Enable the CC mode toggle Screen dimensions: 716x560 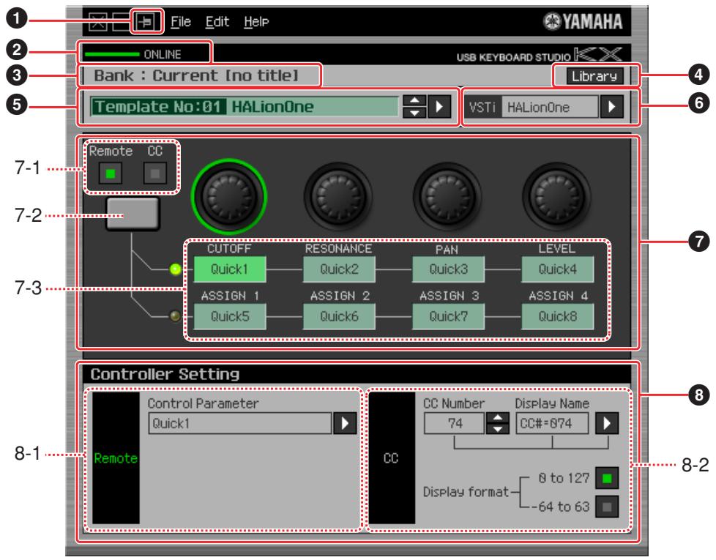[154, 173]
